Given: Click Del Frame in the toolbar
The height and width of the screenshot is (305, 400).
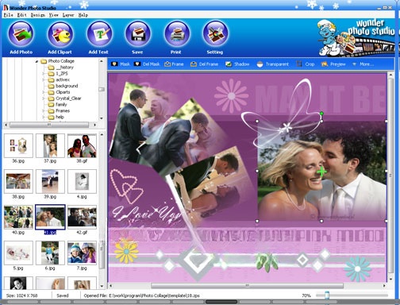Looking at the screenshot, I should [x=205, y=64].
